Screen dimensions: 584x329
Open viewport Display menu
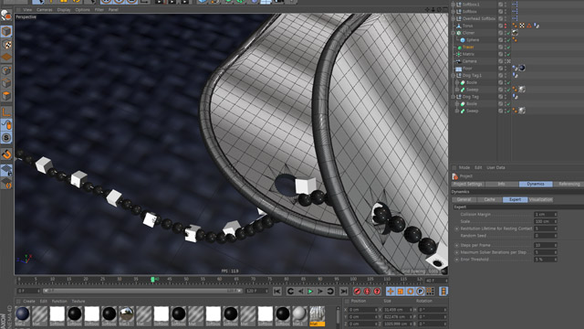pos(64,10)
